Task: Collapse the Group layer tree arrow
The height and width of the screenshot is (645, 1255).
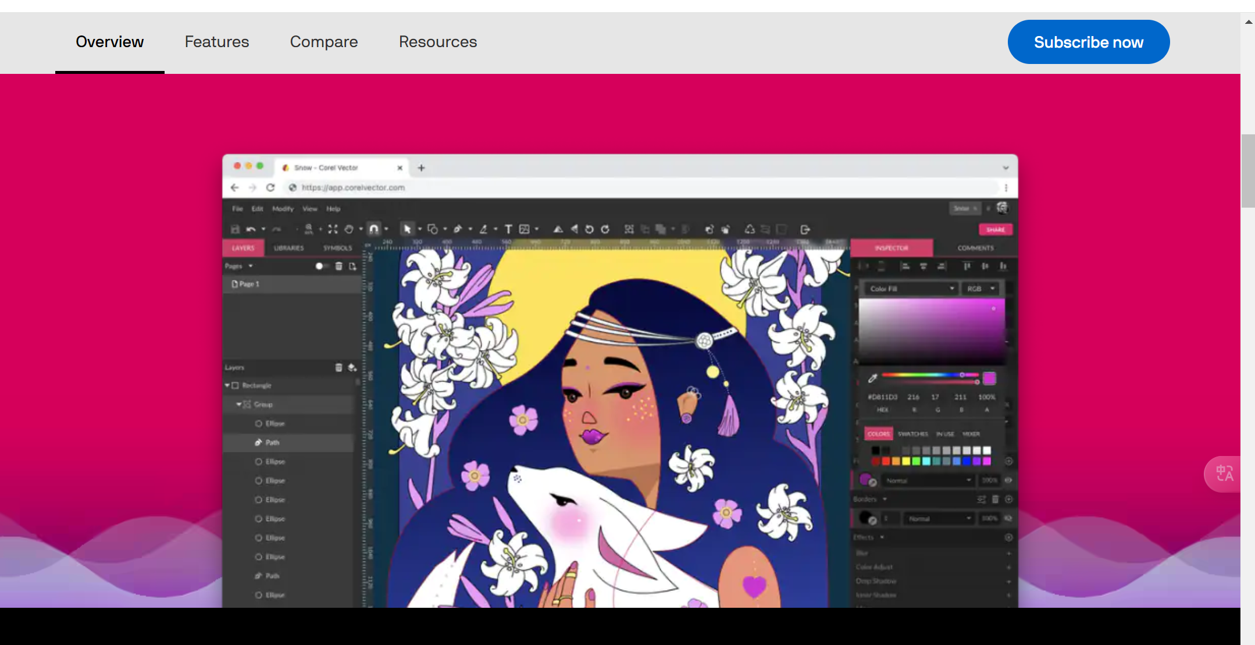Action: point(238,404)
